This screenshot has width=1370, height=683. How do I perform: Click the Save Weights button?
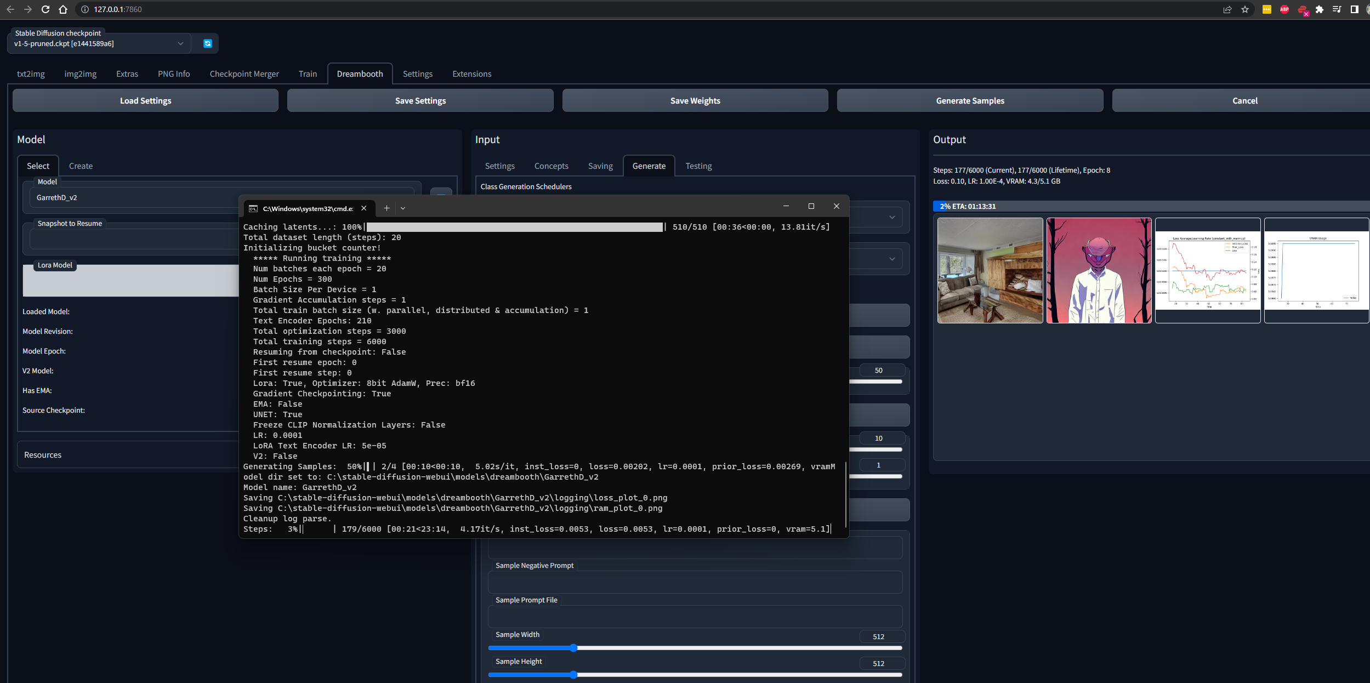[x=695, y=101]
